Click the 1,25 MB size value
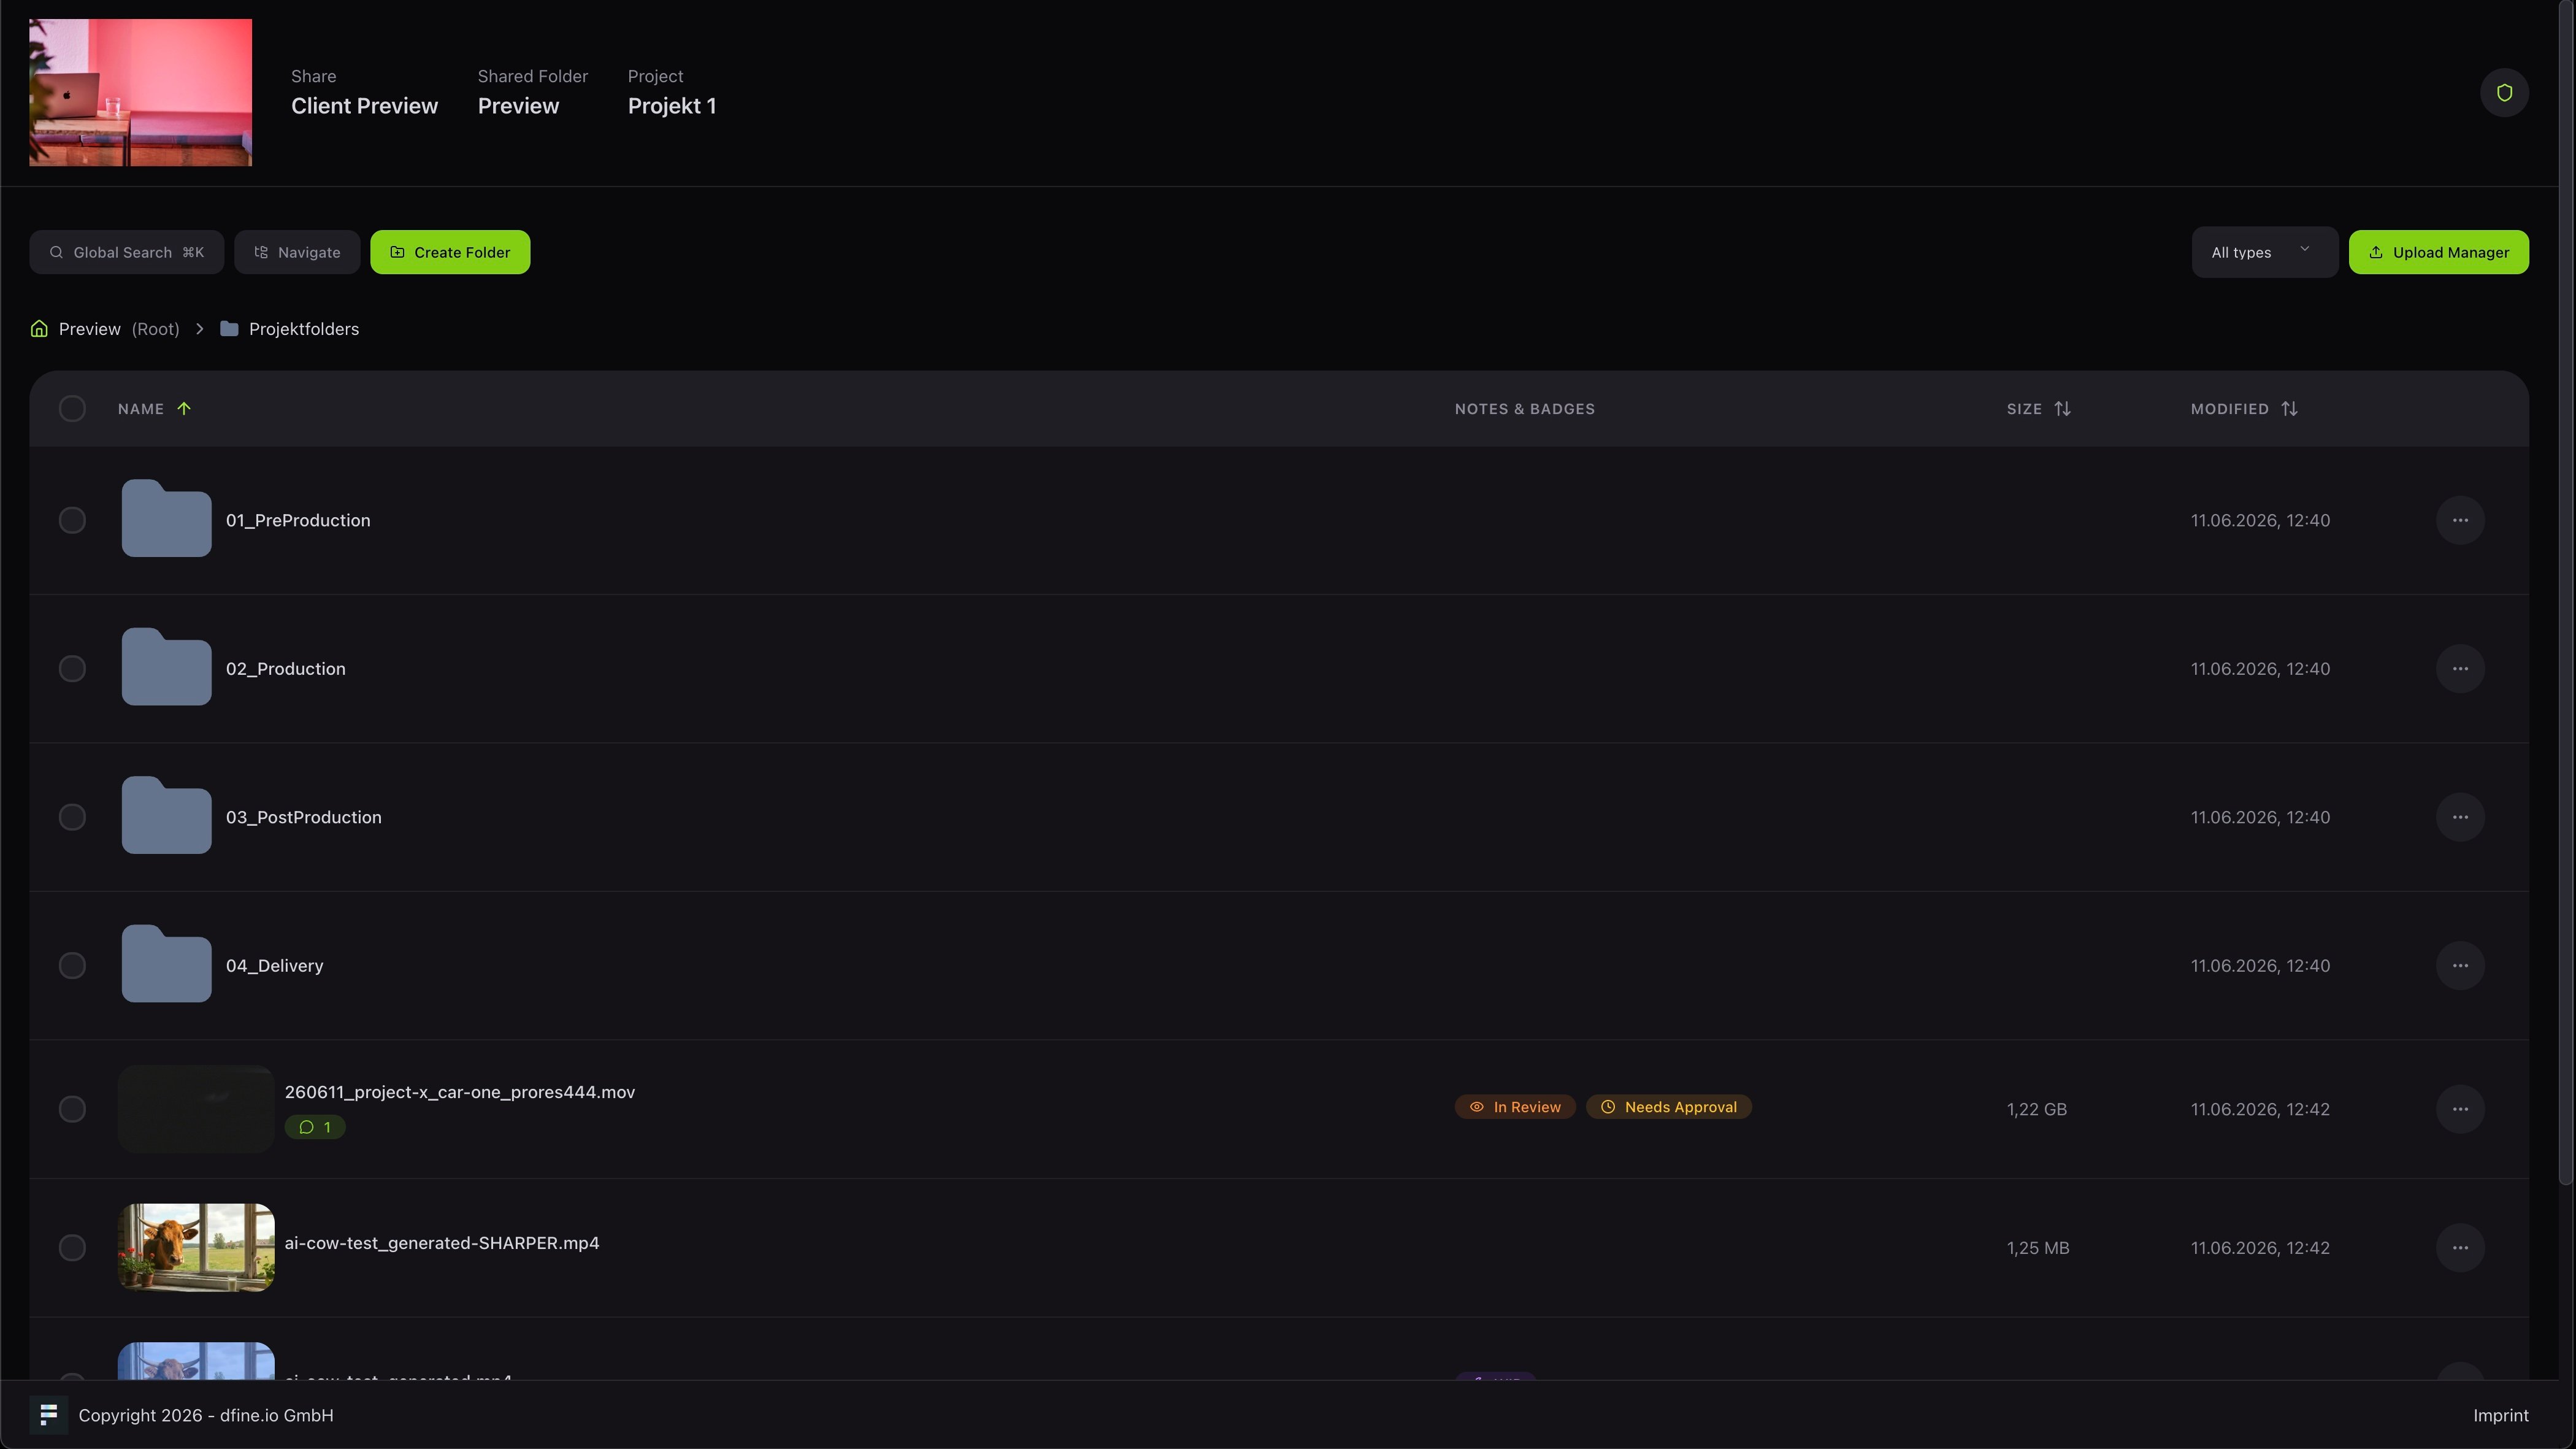The width and height of the screenshot is (2576, 1449). pyautogui.click(x=2038, y=1248)
